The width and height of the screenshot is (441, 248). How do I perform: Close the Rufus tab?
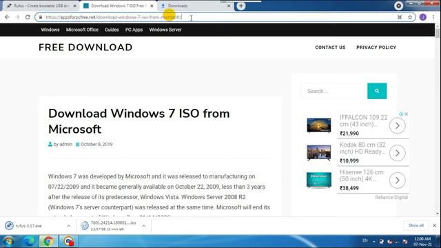coord(74,6)
